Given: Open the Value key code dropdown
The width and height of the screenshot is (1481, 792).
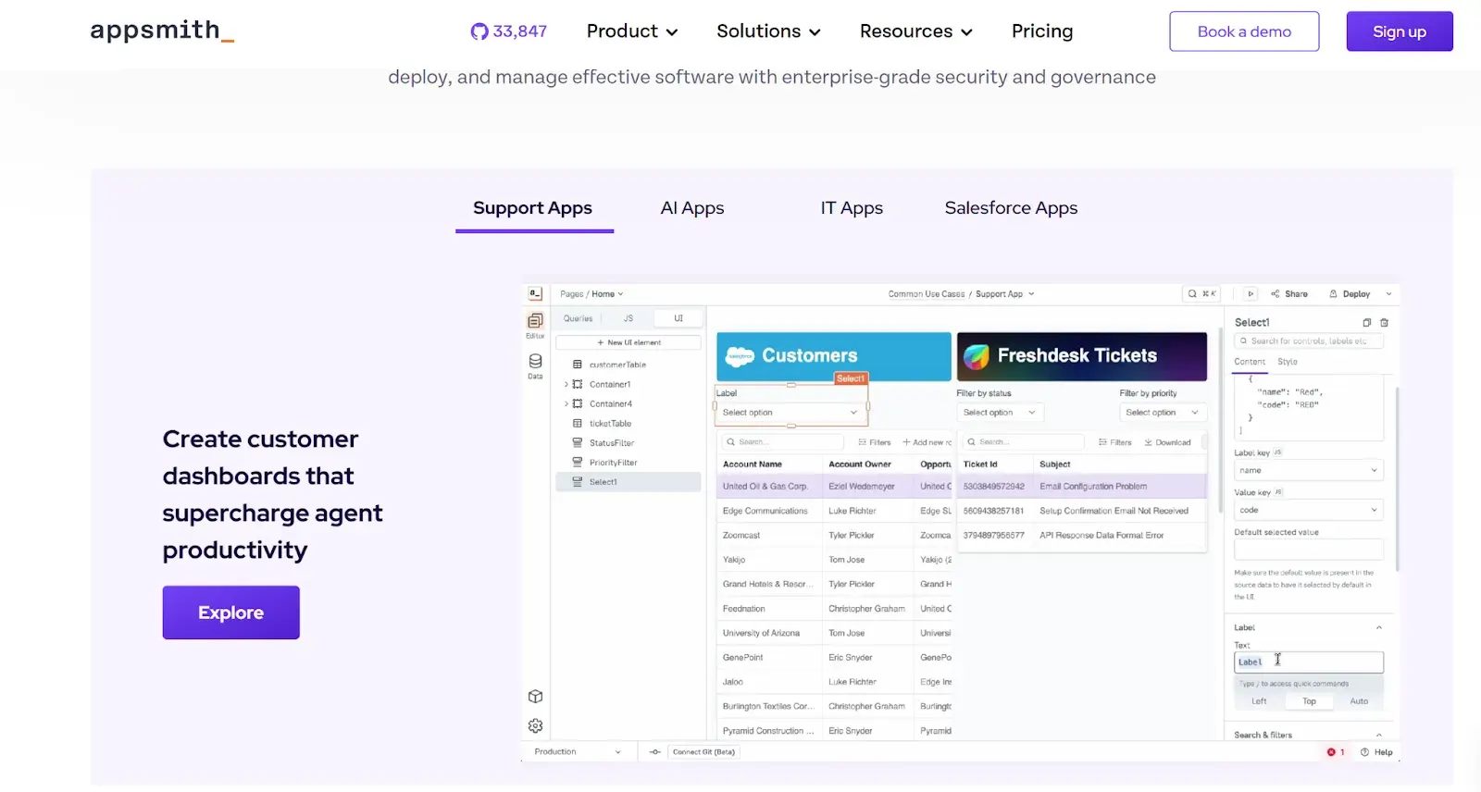Looking at the screenshot, I should (1309, 510).
